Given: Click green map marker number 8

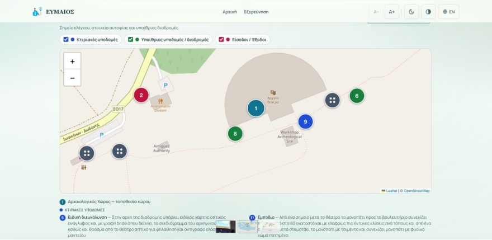Looking at the screenshot, I should click(235, 134).
